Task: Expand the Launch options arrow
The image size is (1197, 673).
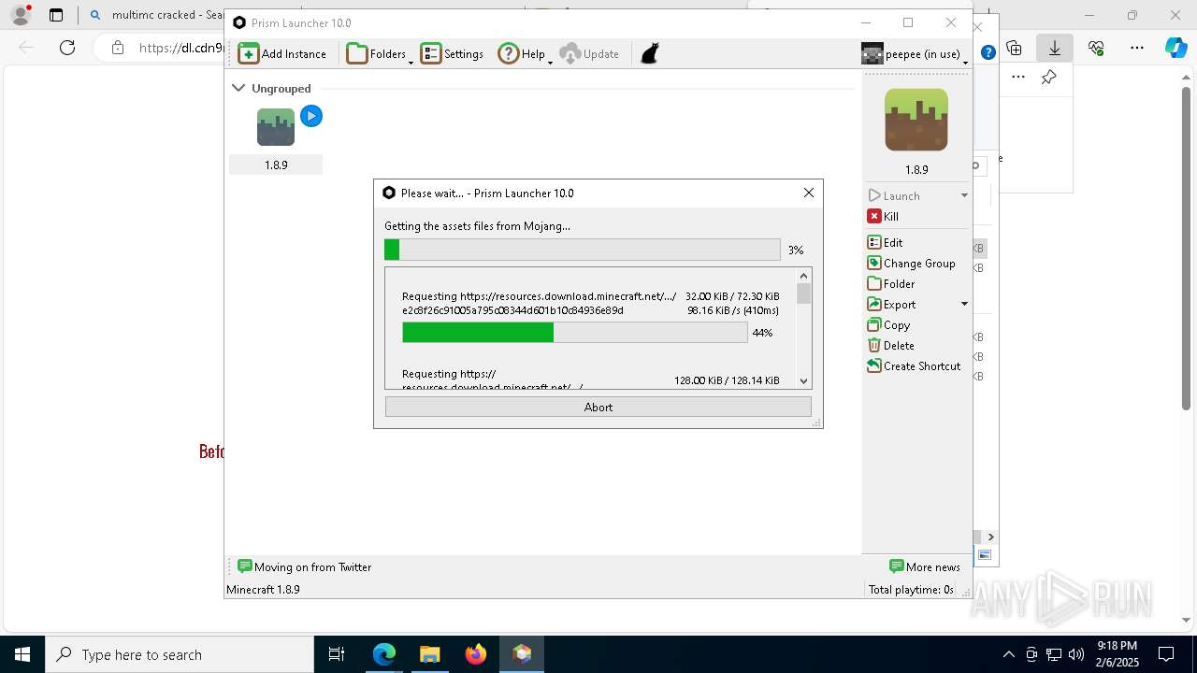Action: pos(964,195)
